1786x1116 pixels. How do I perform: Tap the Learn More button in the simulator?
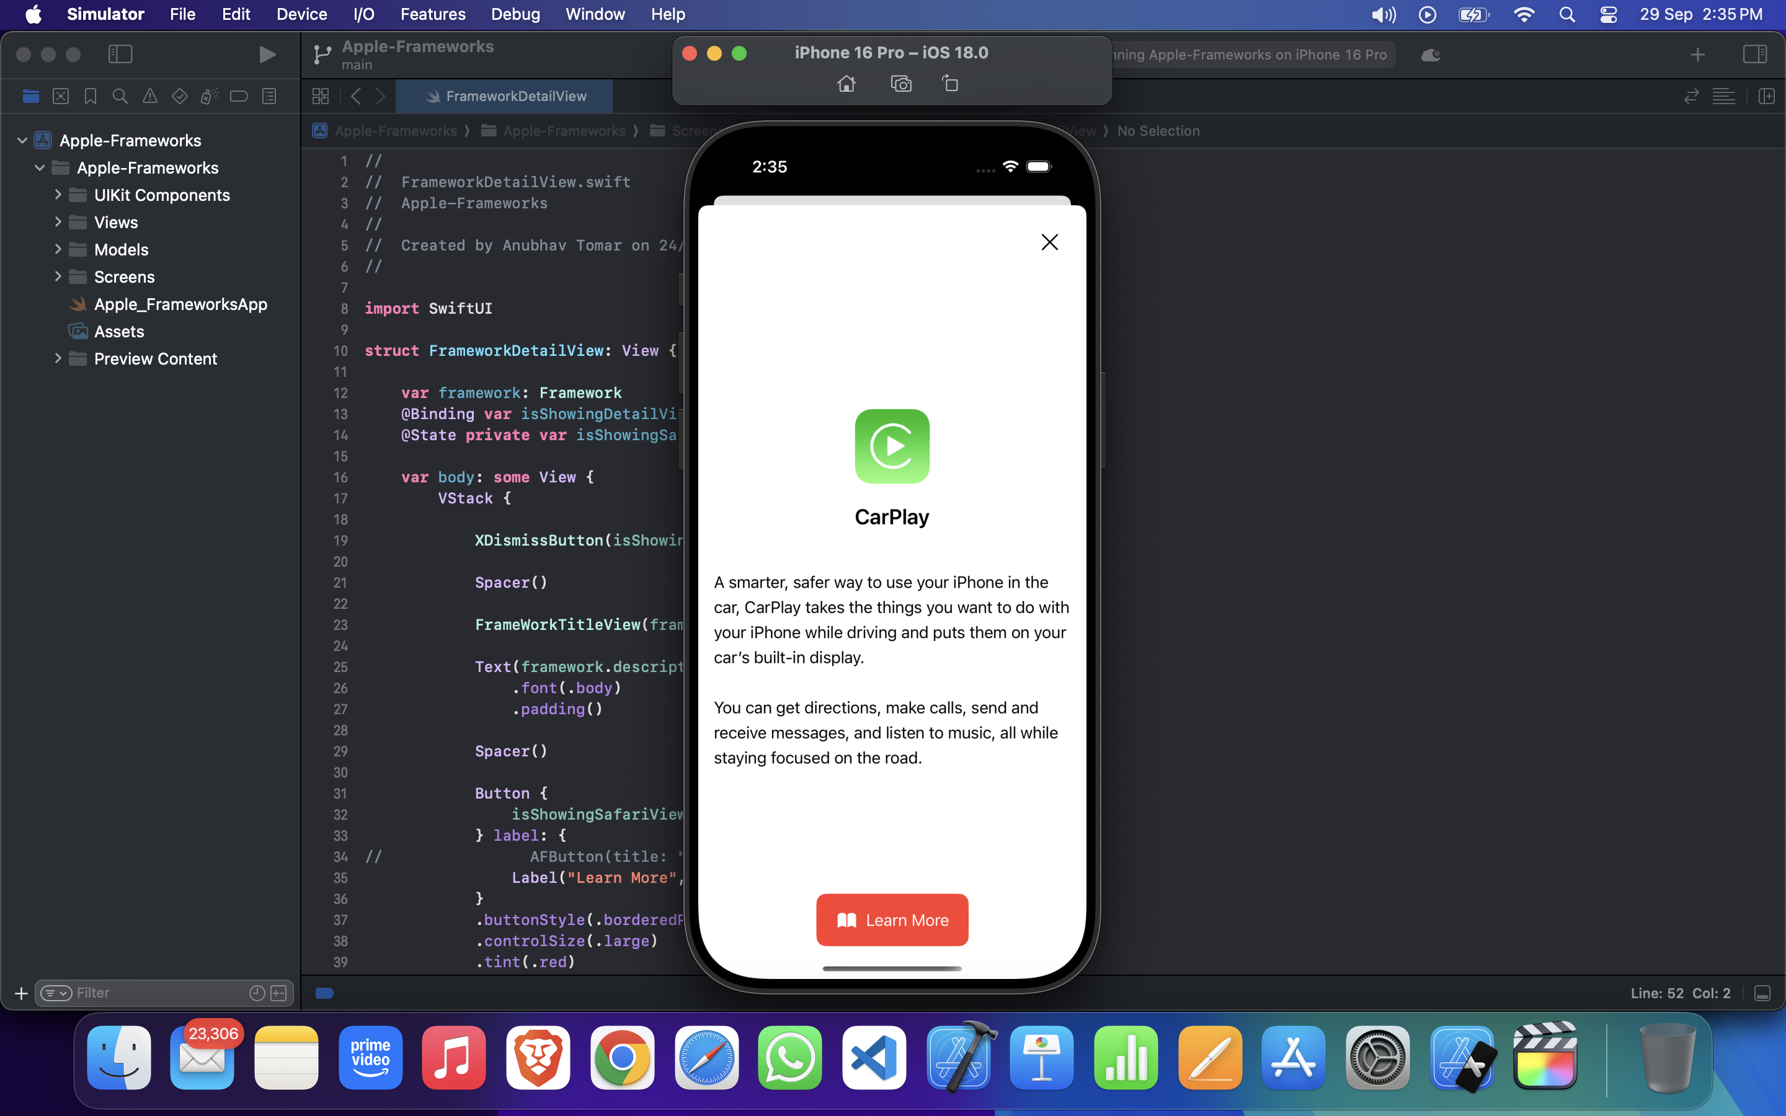(x=892, y=919)
